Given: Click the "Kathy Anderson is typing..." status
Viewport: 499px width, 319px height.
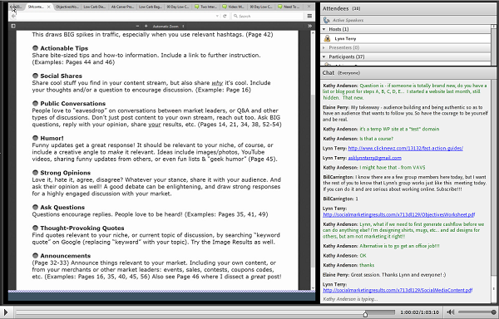Looking at the screenshot, I should (x=350, y=299).
